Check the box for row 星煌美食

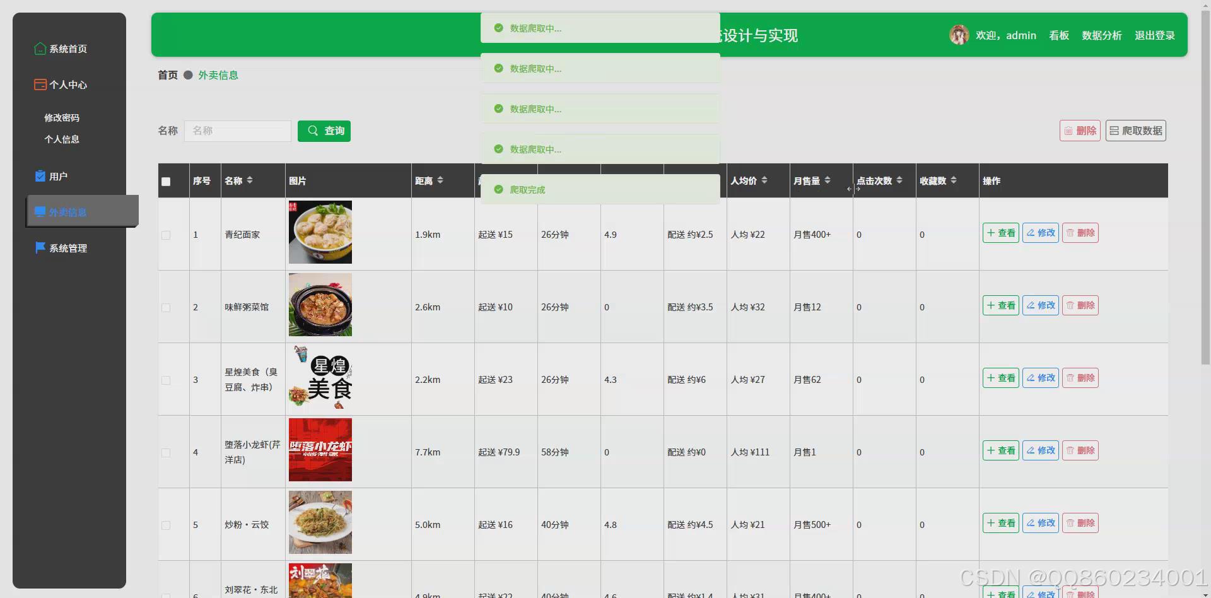click(x=166, y=380)
